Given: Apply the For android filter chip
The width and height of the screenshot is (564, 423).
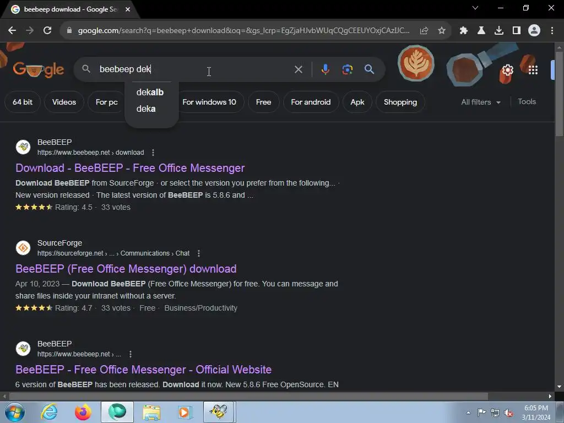Looking at the screenshot, I should [x=311, y=102].
